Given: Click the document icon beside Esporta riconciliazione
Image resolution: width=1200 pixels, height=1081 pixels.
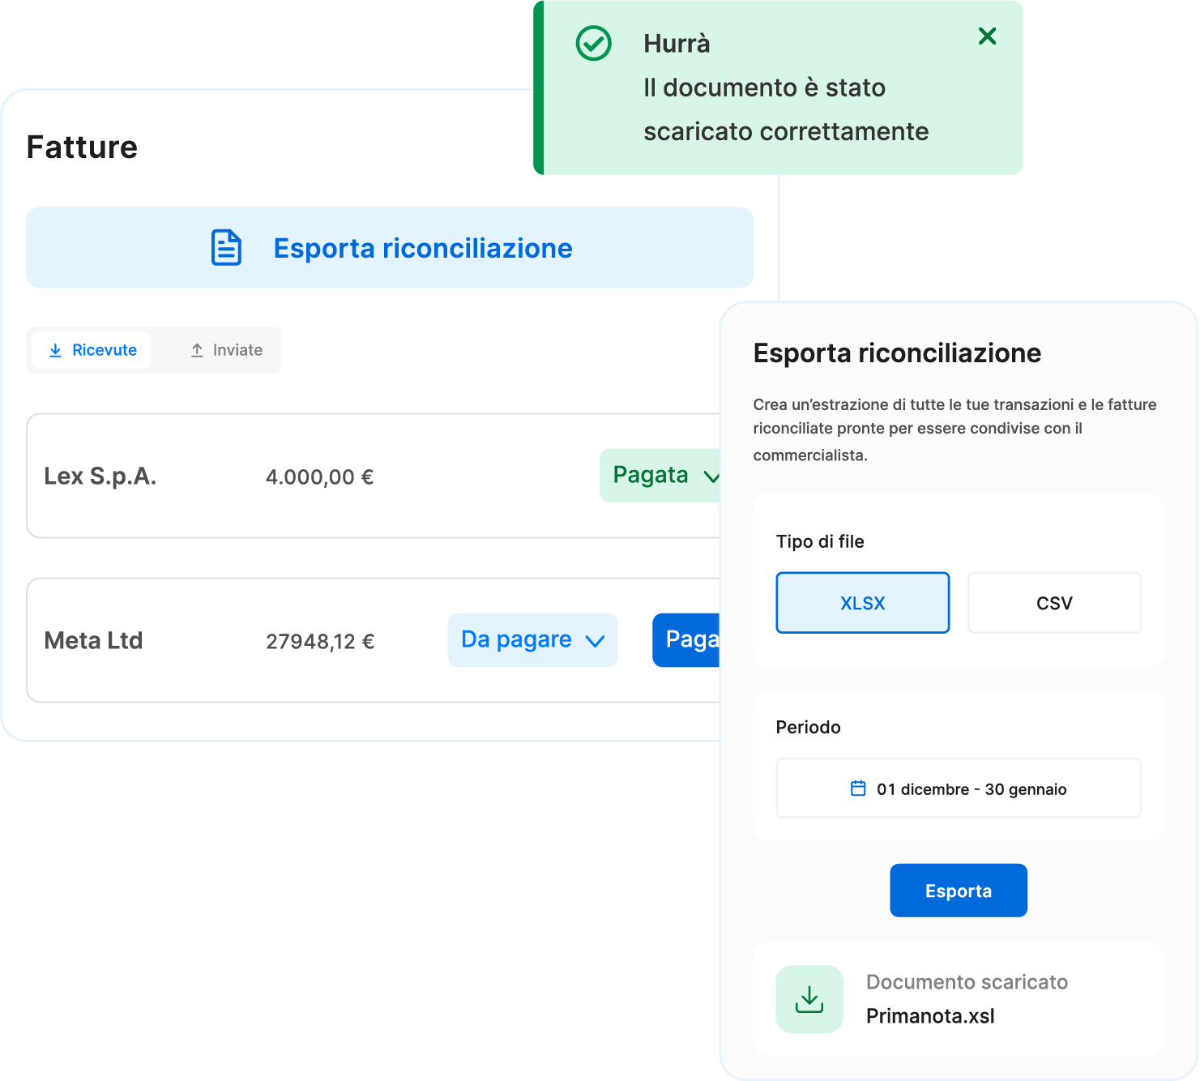Looking at the screenshot, I should 226,248.
